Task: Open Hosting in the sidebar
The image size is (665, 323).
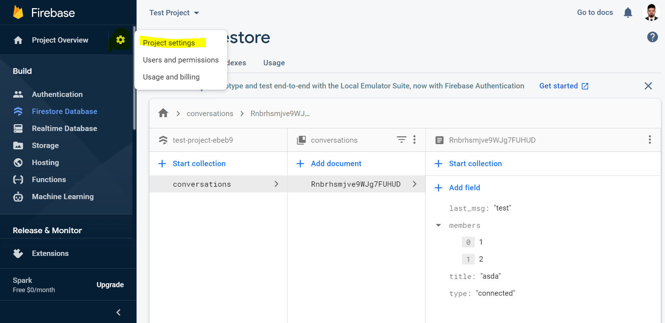Action: (46, 163)
